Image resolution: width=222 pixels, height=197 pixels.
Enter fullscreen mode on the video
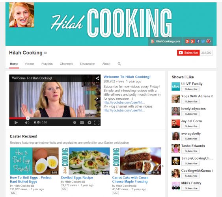[x=97, y=123]
